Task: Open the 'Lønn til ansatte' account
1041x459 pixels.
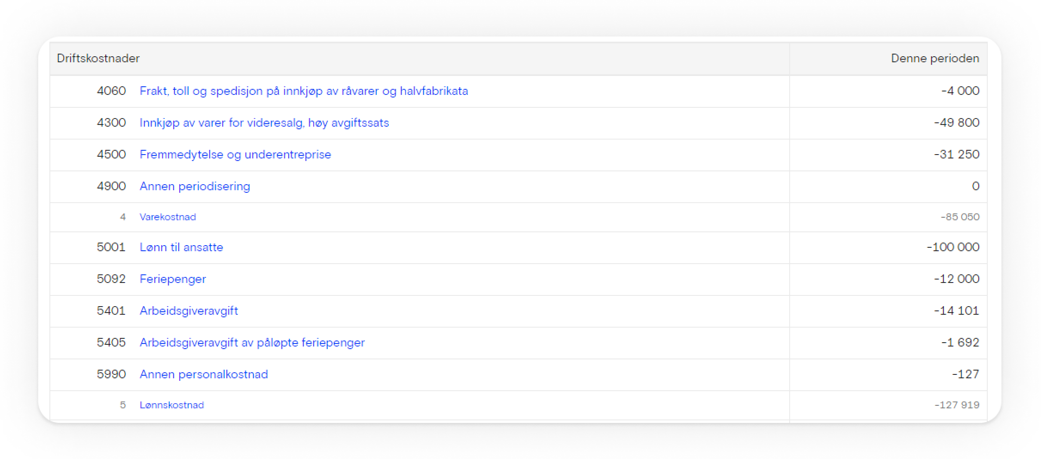Action: coord(181,247)
